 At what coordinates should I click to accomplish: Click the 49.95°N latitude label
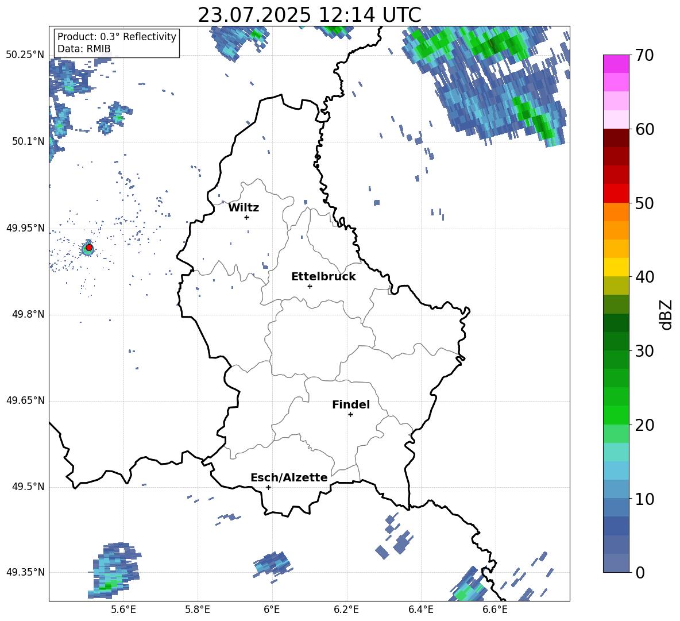[x=25, y=228]
